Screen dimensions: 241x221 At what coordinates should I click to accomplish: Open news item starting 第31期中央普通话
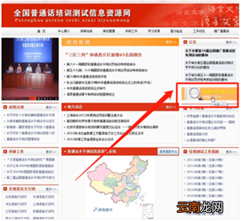coord(86,76)
